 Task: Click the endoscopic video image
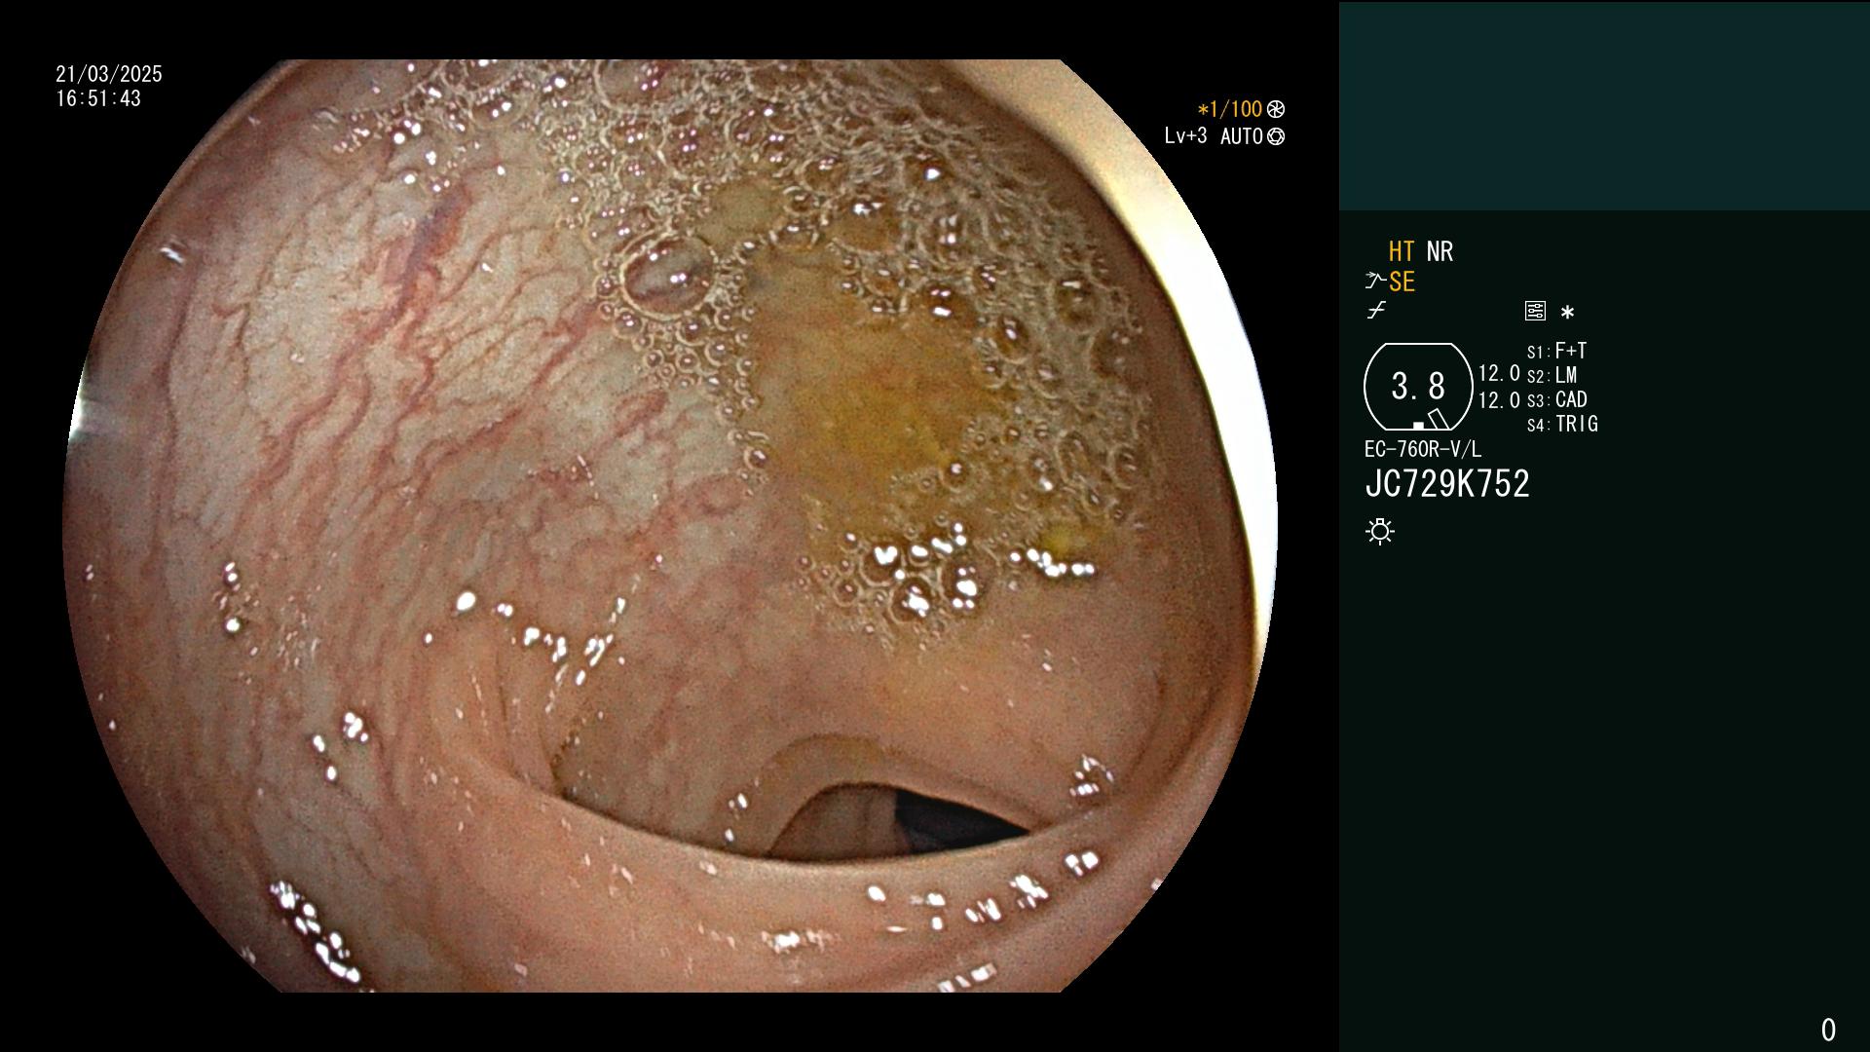[670, 526]
